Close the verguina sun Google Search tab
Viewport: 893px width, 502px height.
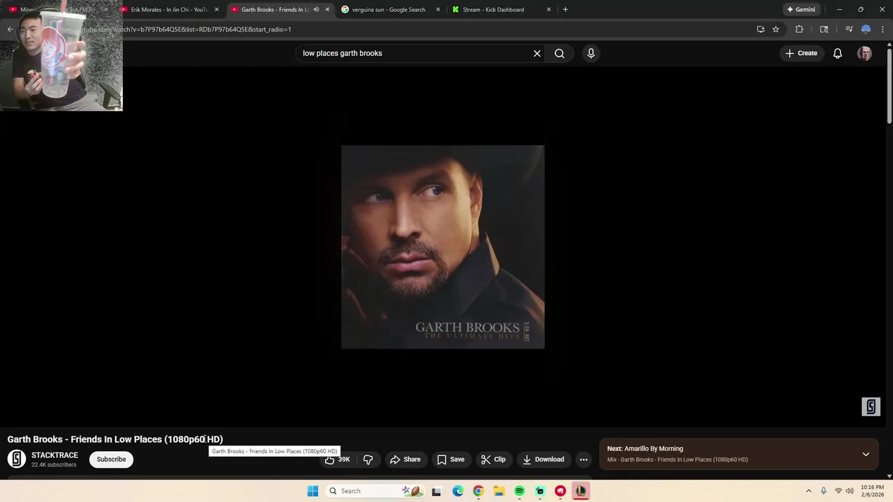(x=437, y=10)
